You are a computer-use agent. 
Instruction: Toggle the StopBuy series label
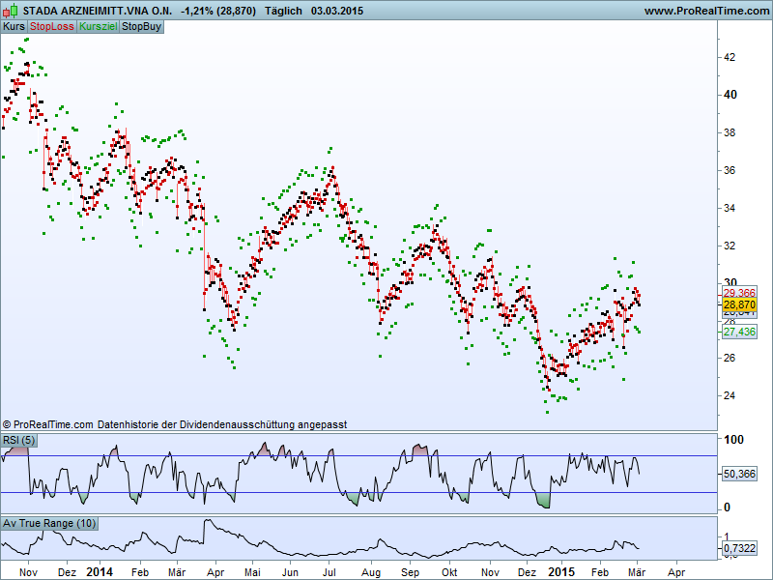pyautogui.click(x=141, y=26)
